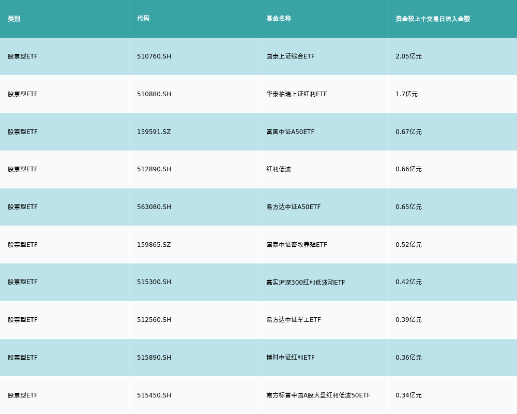Screen dimensions: 517x414
Task: Select code 510880.SH
Action: pyautogui.click(x=154, y=94)
